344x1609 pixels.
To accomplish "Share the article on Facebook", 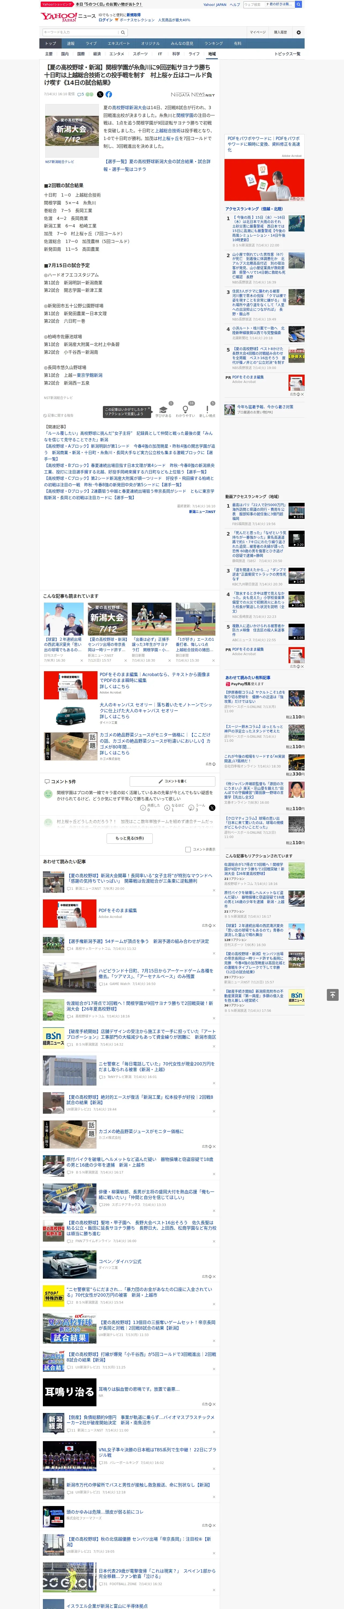I will point(109,94).
